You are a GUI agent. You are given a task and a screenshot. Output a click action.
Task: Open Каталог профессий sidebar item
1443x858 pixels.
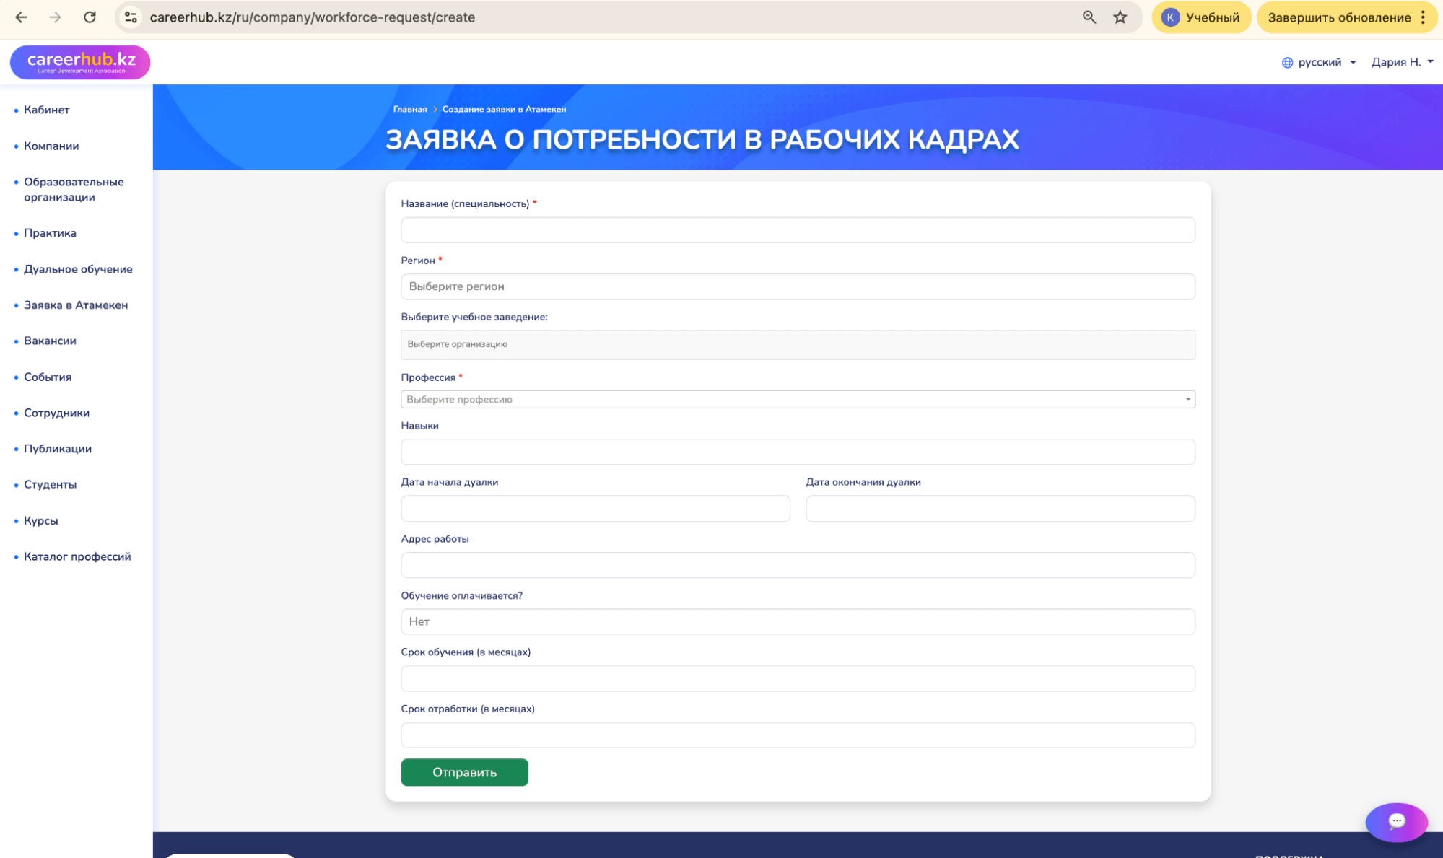tap(77, 556)
